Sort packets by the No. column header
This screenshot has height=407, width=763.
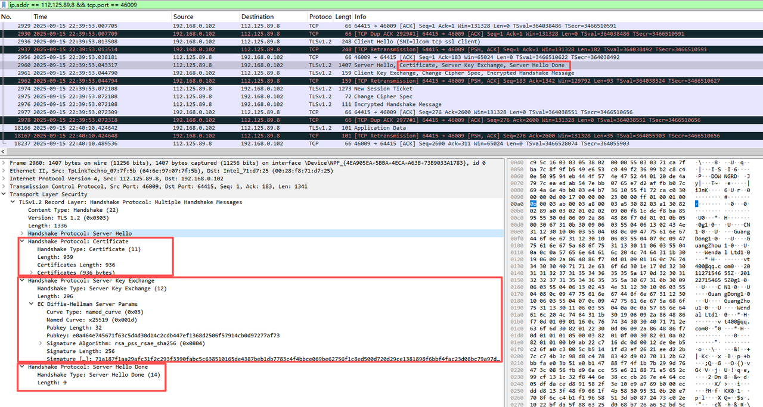pos(15,17)
